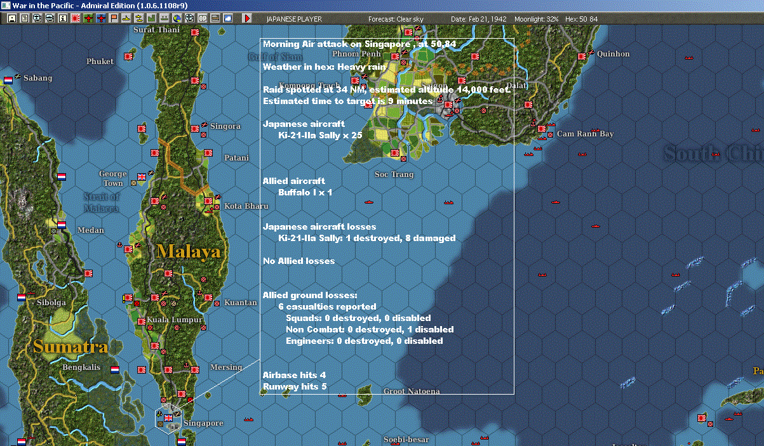Click the base icon at Cam Rann Bay
This screenshot has height=446, width=764.
click(542, 129)
